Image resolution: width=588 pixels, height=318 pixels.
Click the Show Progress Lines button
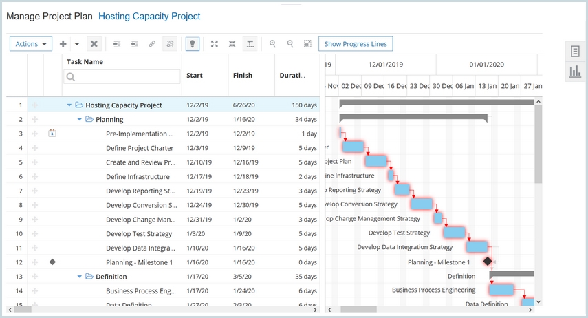coord(356,44)
